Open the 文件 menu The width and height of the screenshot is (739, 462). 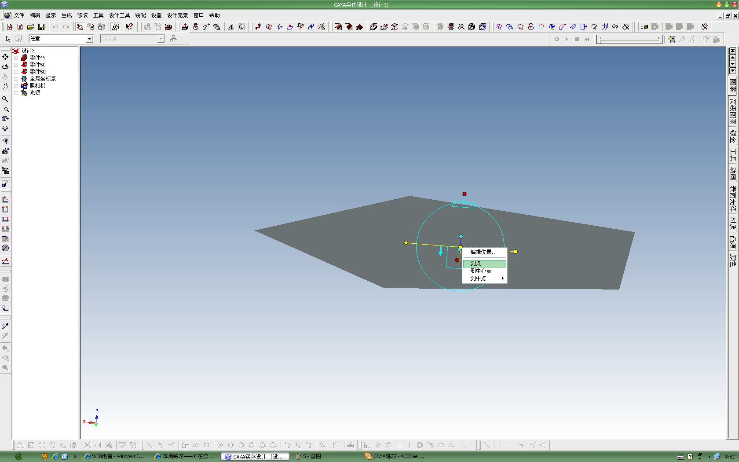[x=19, y=15]
